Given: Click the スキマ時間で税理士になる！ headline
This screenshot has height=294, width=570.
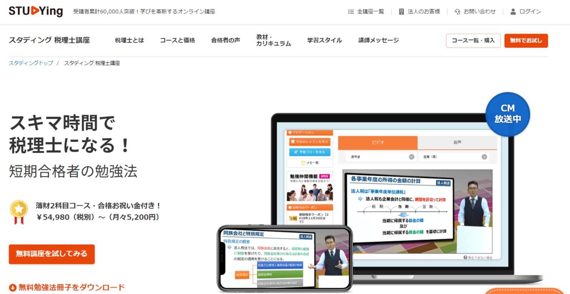Looking at the screenshot, I should pyautogui.click(x=70, y=134).
